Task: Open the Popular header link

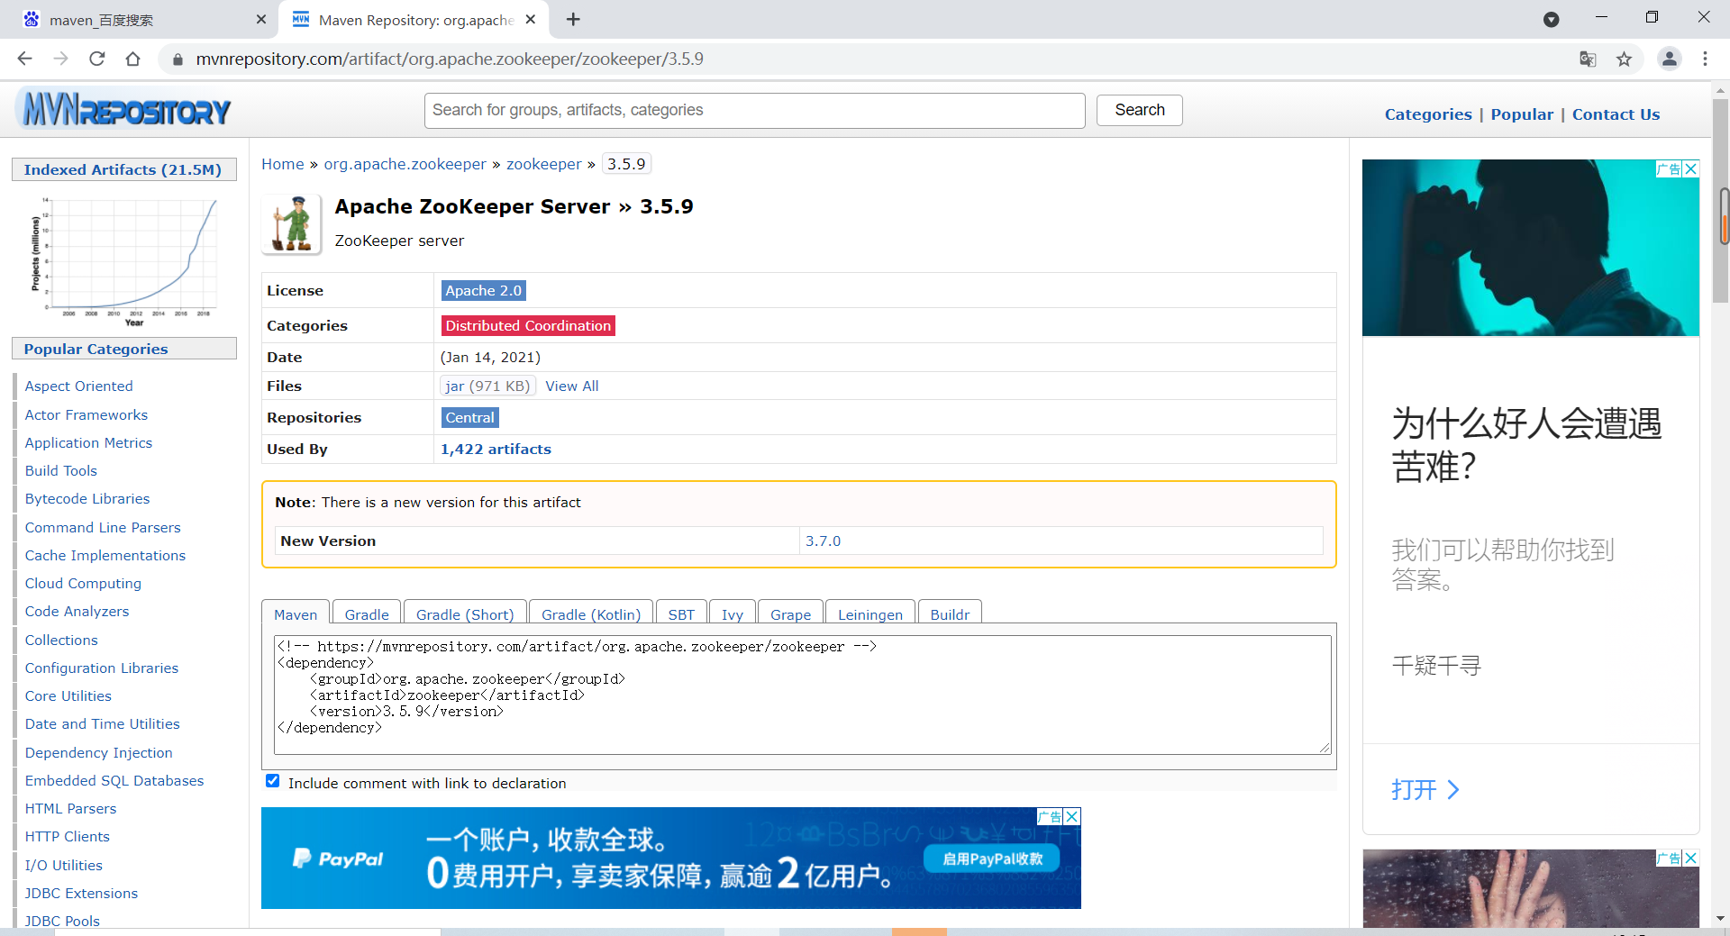Action: coord(1522,114)
